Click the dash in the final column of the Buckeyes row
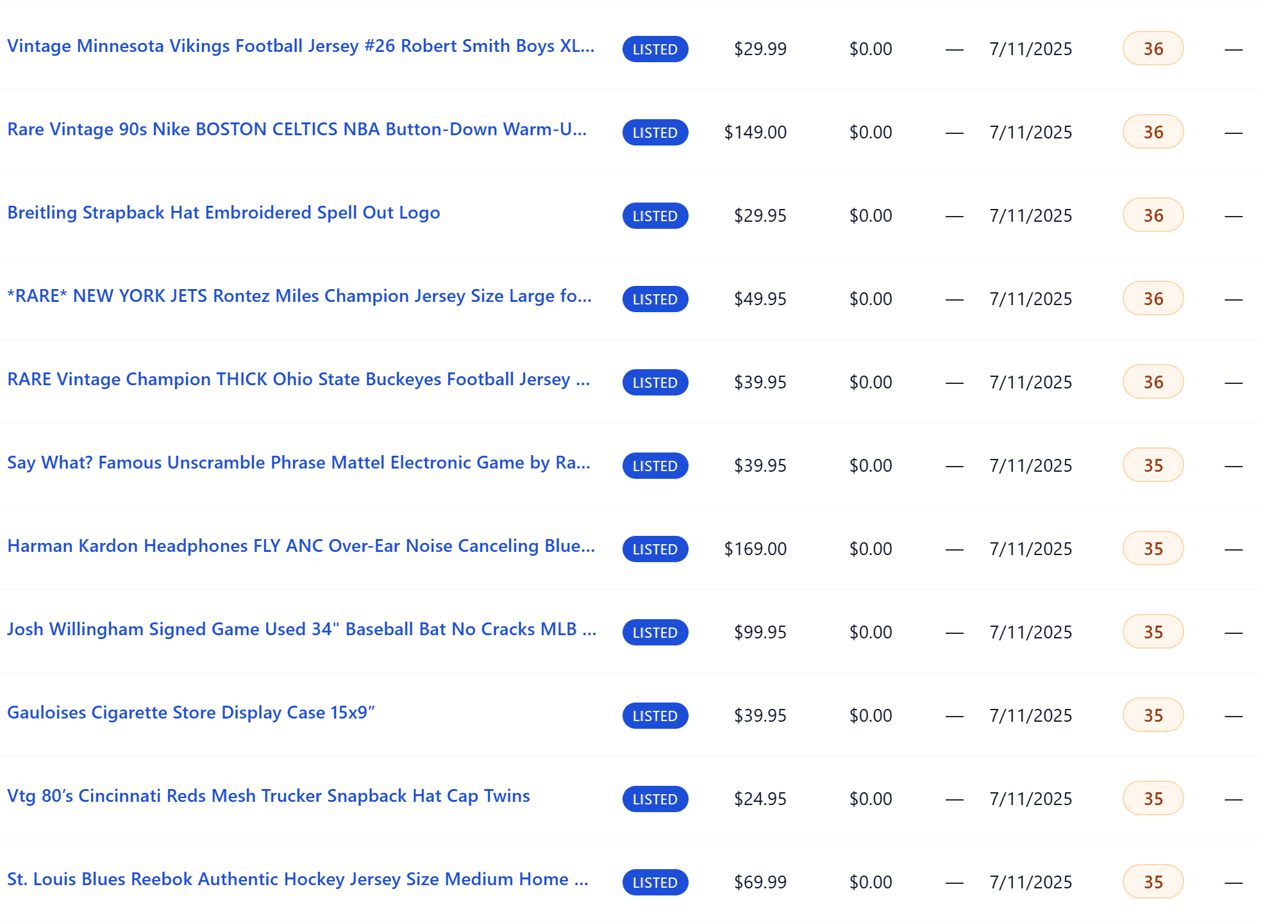 (1234, 381)
